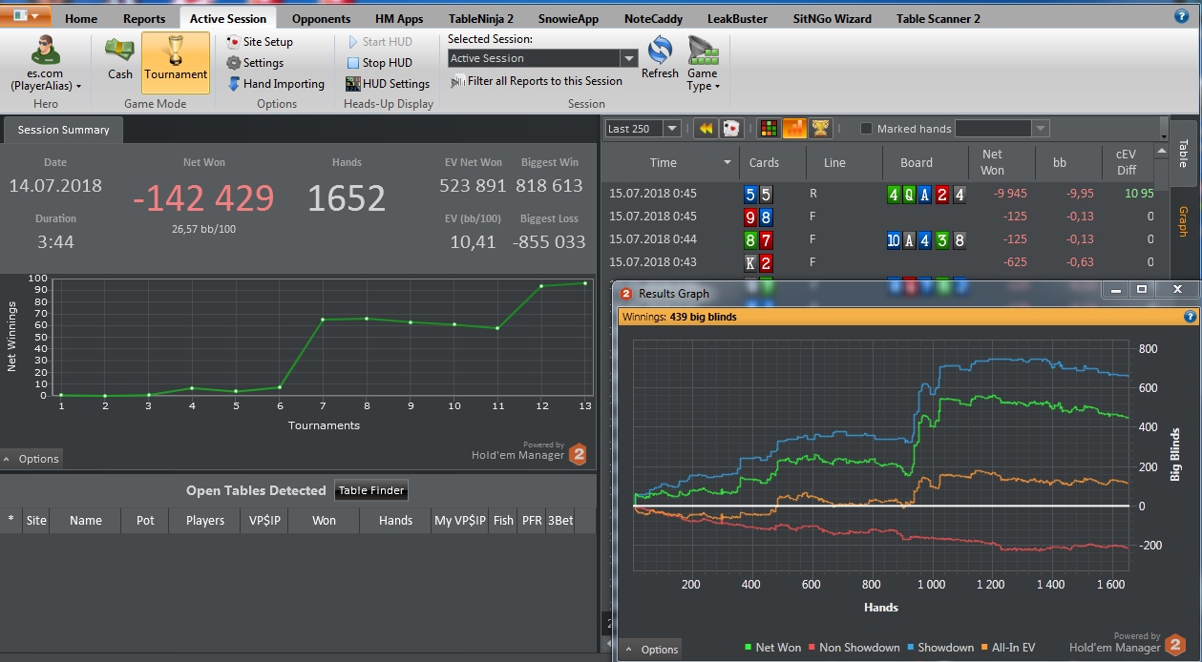Click the Net Won column header

coord(993,162)
